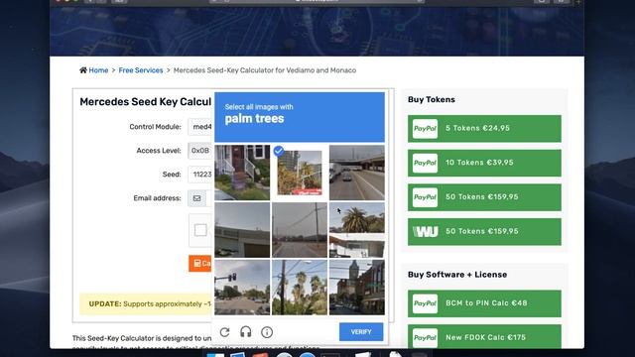Click the captcha reload challenge icon
The height and width of the screenshot is (357, 635).
pos(225,332)
